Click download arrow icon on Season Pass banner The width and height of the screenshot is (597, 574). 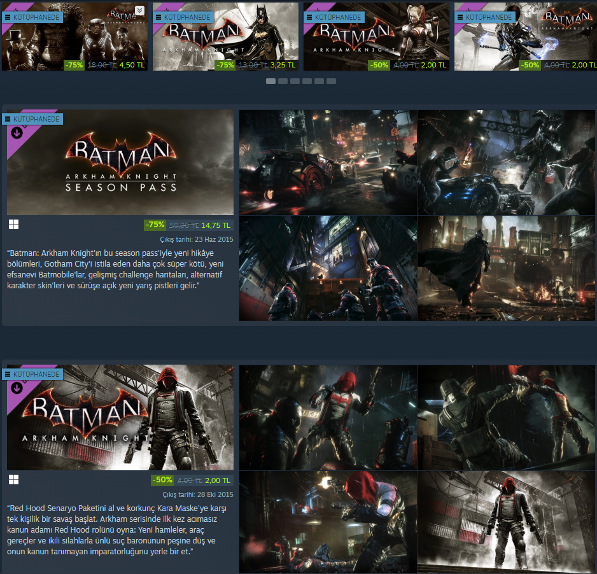[17, 133]
